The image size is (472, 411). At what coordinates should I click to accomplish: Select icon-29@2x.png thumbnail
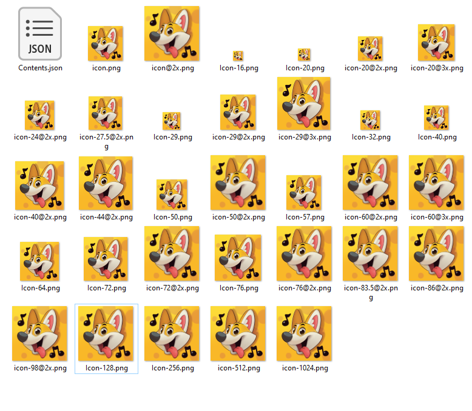point(238,112)
